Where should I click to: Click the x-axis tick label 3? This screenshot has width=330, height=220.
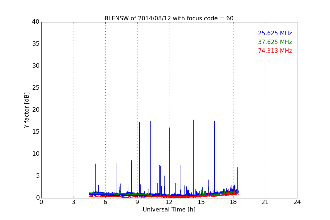pos(73,202)
